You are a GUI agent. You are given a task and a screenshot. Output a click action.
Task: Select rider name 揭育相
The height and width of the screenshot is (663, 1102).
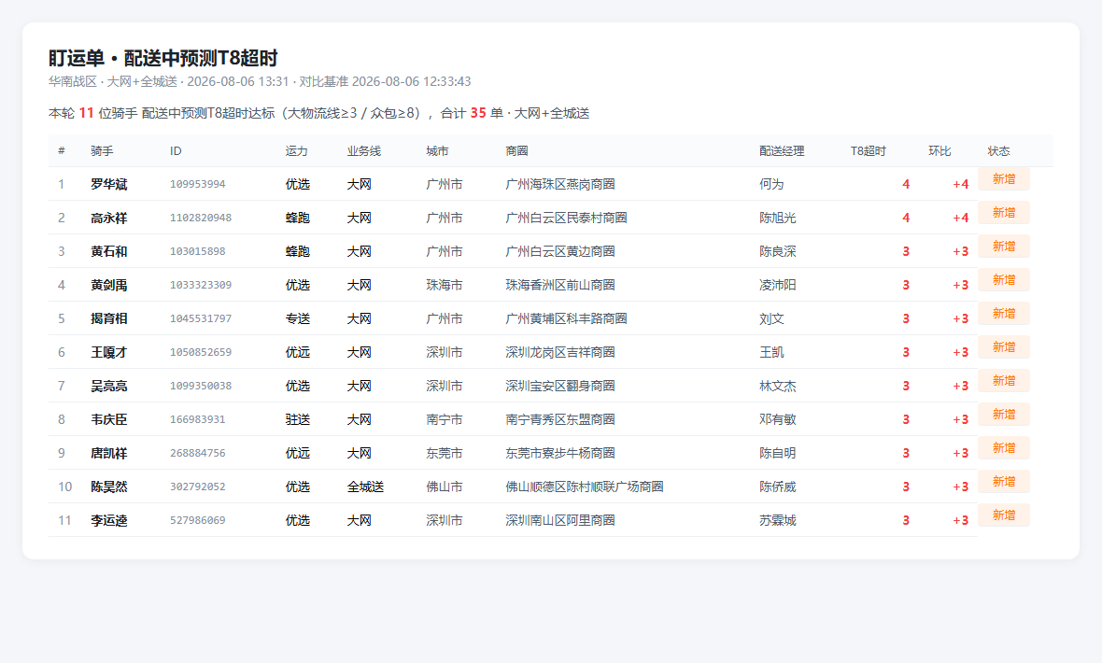(x=109, y=318)
